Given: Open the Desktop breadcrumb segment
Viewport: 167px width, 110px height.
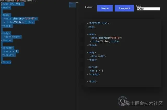Looking at the screenshot, I should pos(10,1).
